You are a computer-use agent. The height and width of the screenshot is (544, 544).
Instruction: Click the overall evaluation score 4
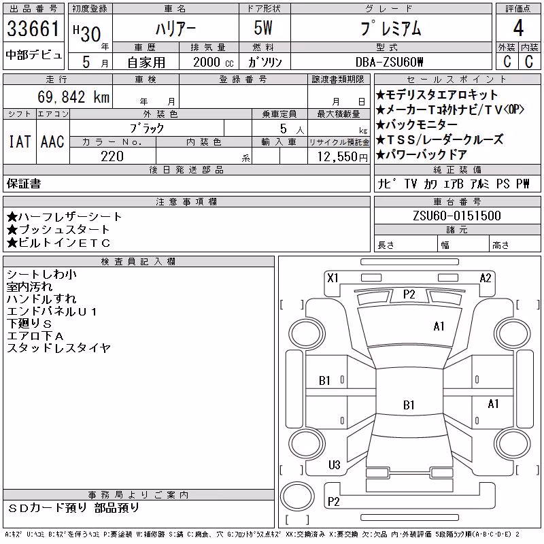coord(518,28)
